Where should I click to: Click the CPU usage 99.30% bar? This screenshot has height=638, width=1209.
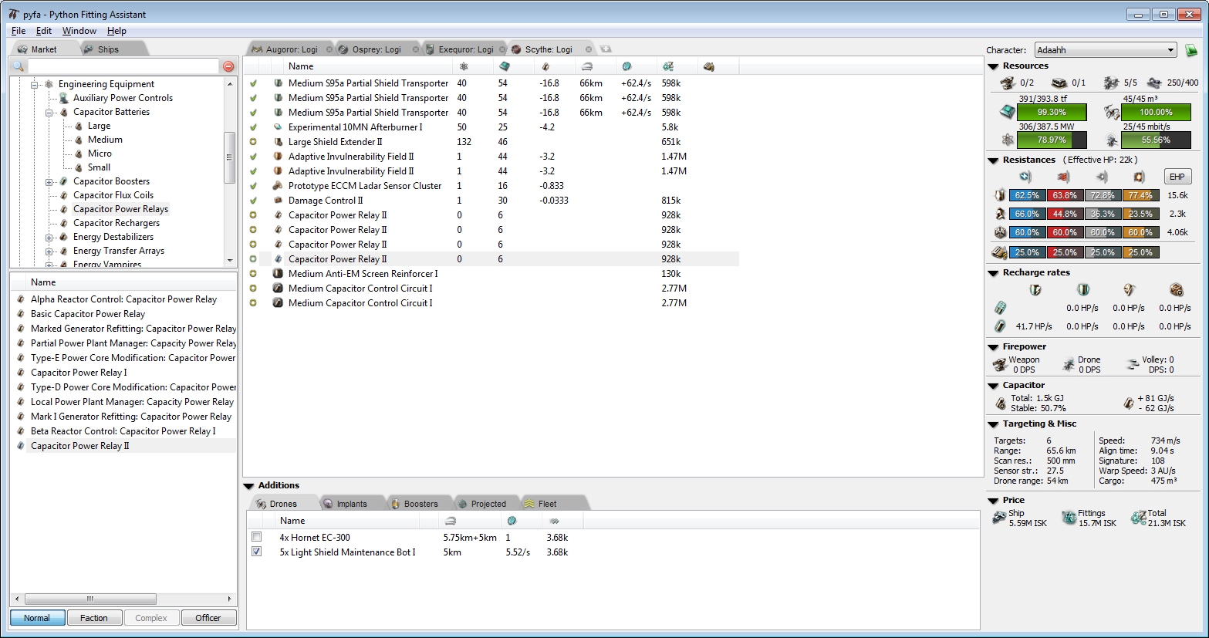point(1052,112)
